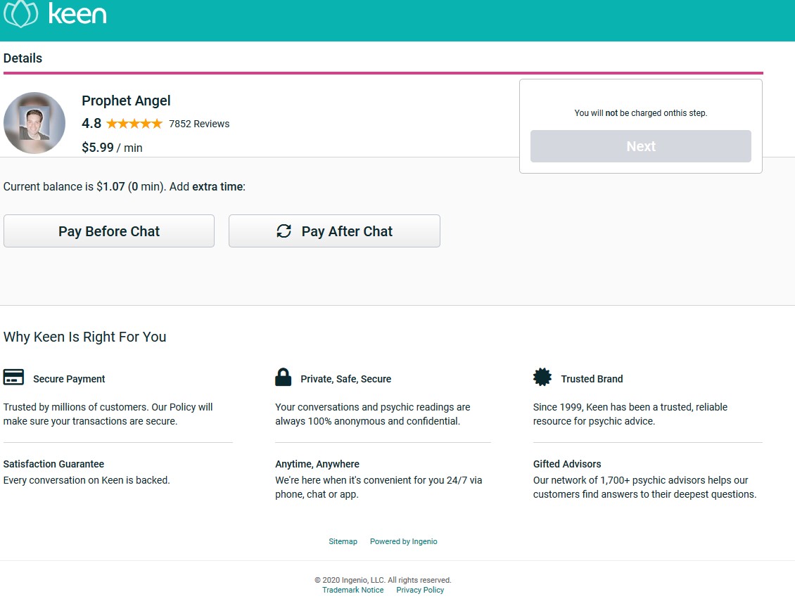Open the Sitemap link
The height and width of the screenshot is (613, 795).
click(x=343, y=541)
